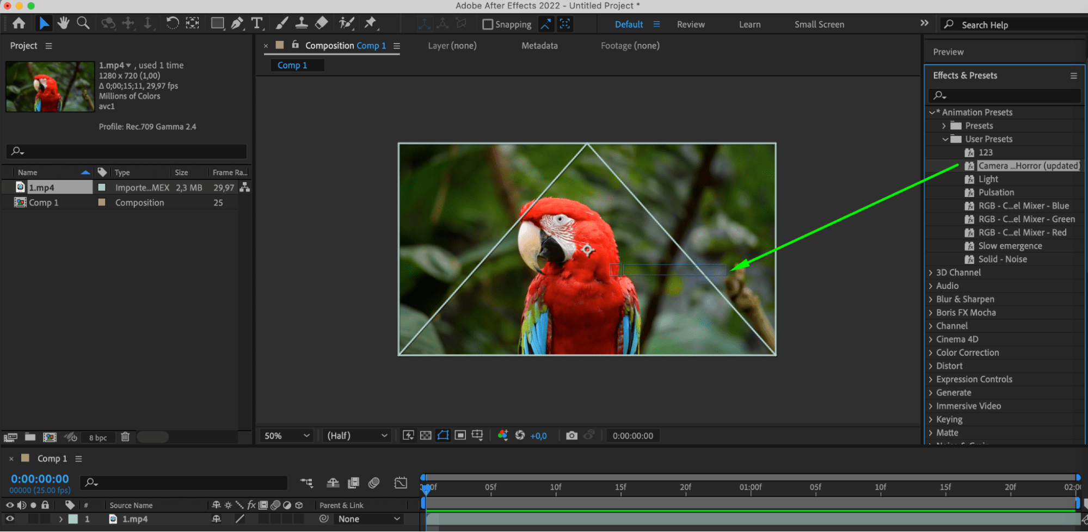The height and width of the screenshot is (532, 1088).
Task: Pick the Type text tool
Action: [x=257, y=23]
